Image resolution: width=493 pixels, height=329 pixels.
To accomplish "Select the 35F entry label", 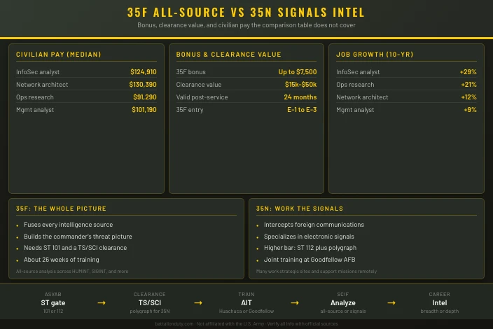I will tap(190, 110).
